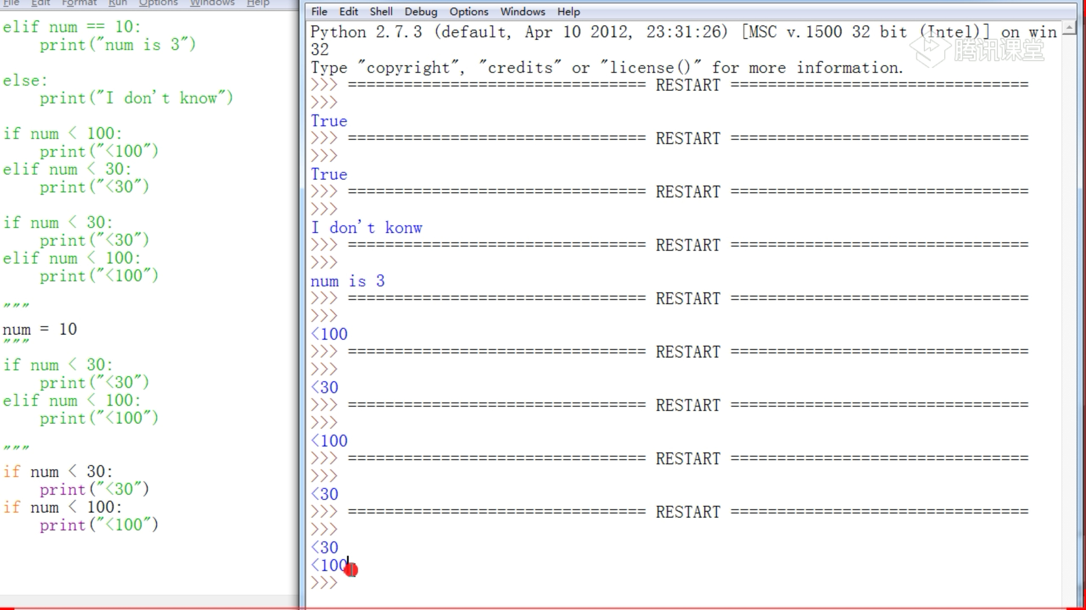Click the 'num is 3' shell output

[347, 281]
